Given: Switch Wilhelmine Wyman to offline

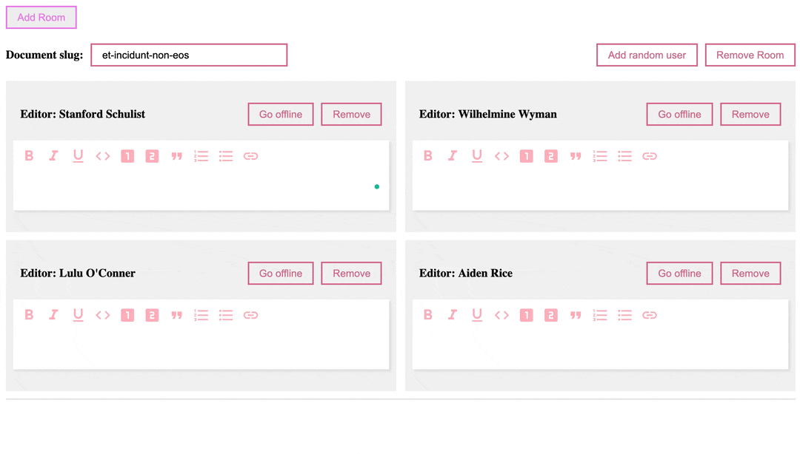Looking at the screenshot, I should pyautogui.click(x=679, y=115).
